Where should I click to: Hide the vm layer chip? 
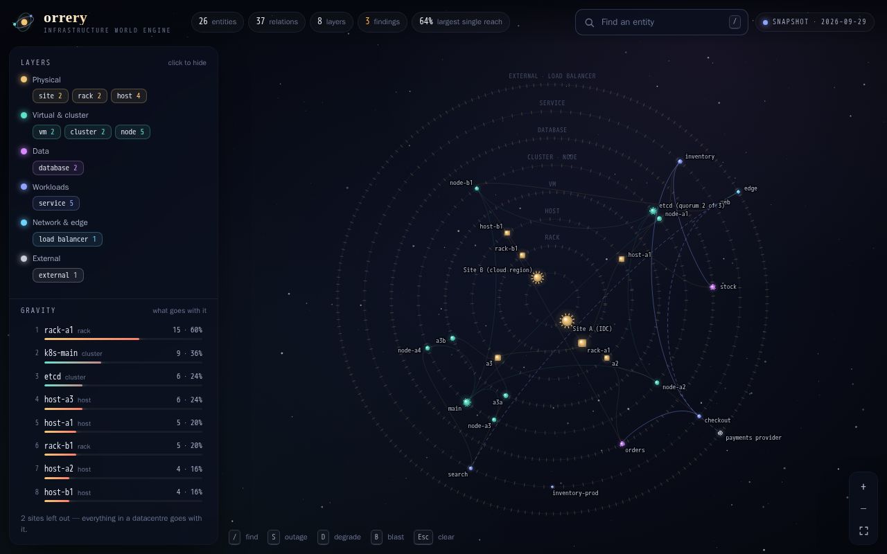pos(46,132)
